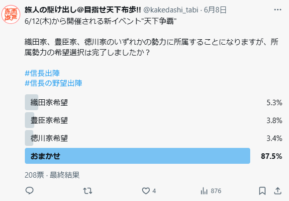Open the 6月8日 tweet date link
Viewport: 289px width, 201px height.
(215, 10)
